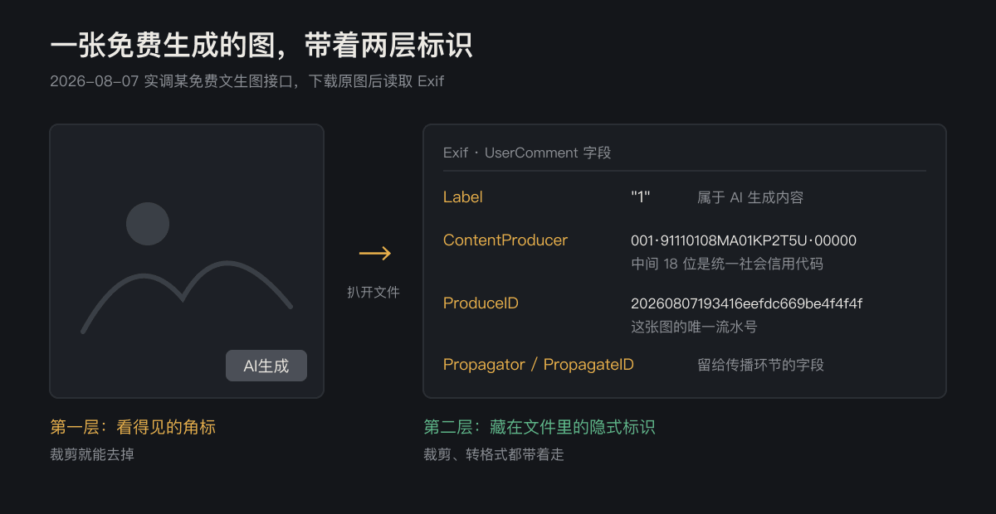
Task: Select the ProduceID field name
Action: (x=481, y=303)
